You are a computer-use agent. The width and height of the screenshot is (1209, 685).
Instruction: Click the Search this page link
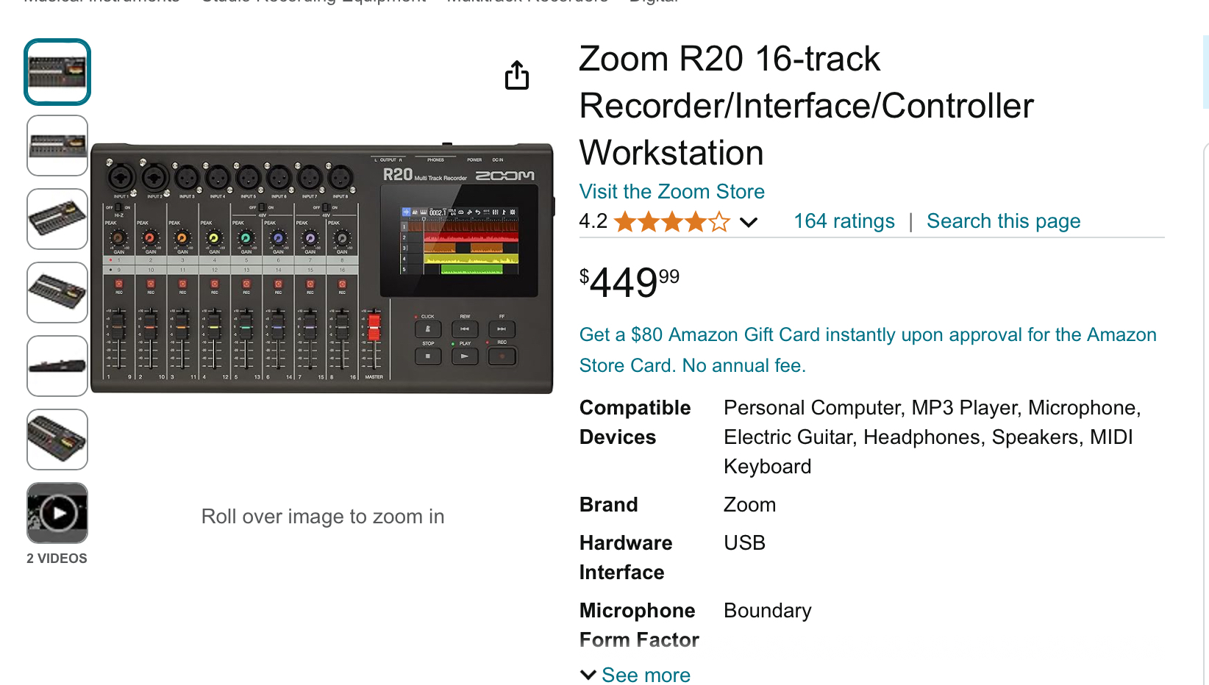[1004, 221]
